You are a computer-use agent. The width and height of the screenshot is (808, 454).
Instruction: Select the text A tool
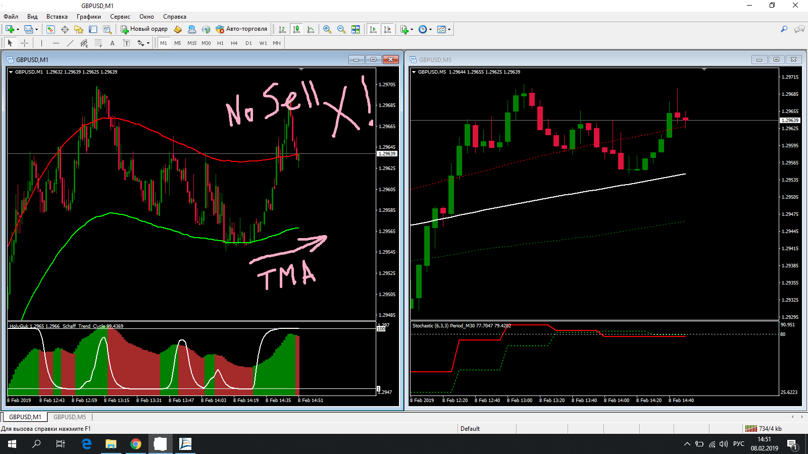(x=113, y=43)
